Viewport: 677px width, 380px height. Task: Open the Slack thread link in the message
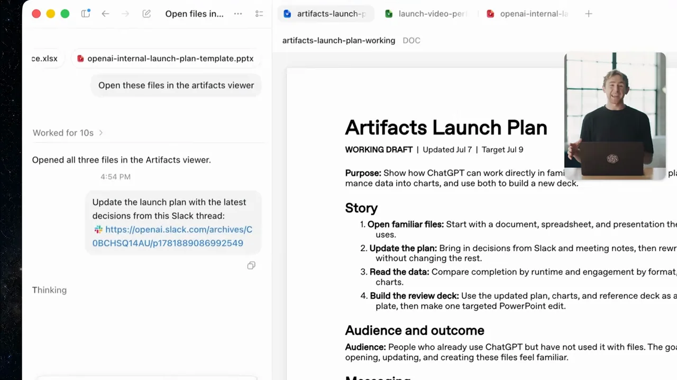click(172, 236)
